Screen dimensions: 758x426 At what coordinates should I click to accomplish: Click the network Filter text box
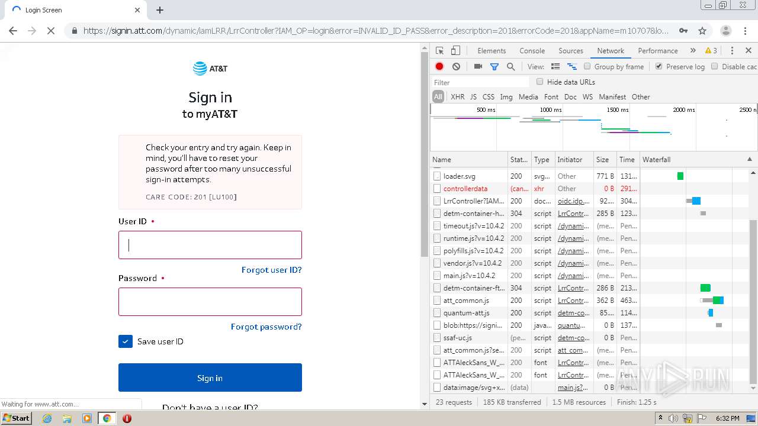(480, 82)
